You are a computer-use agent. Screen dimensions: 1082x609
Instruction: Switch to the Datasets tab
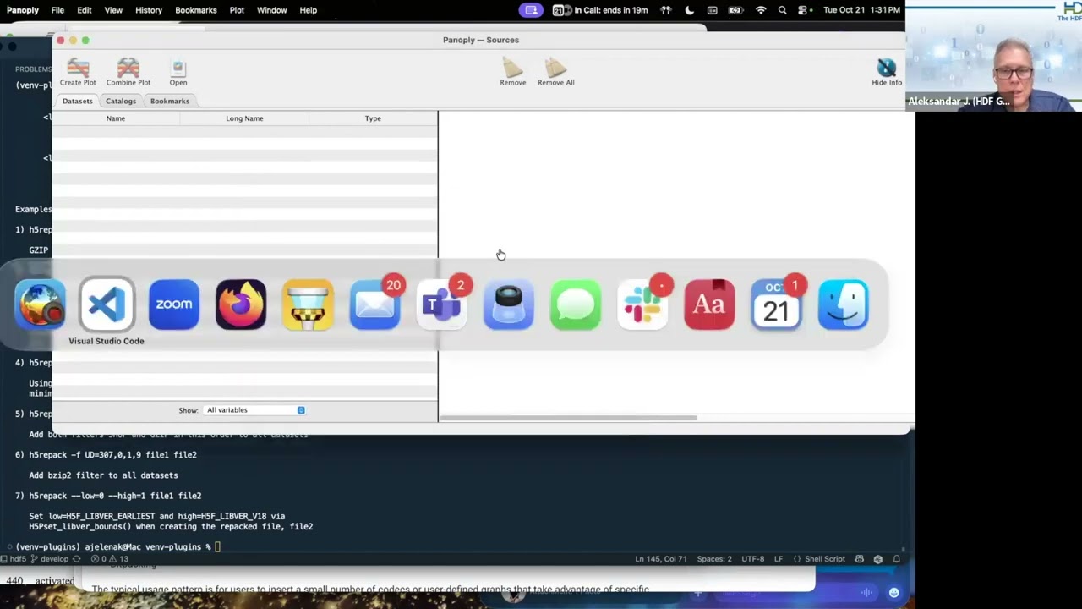(x=77, y=101)
